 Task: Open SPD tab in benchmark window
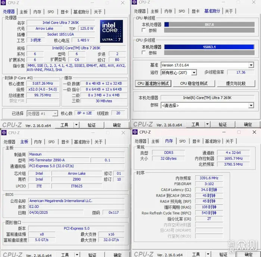point(182,11)
